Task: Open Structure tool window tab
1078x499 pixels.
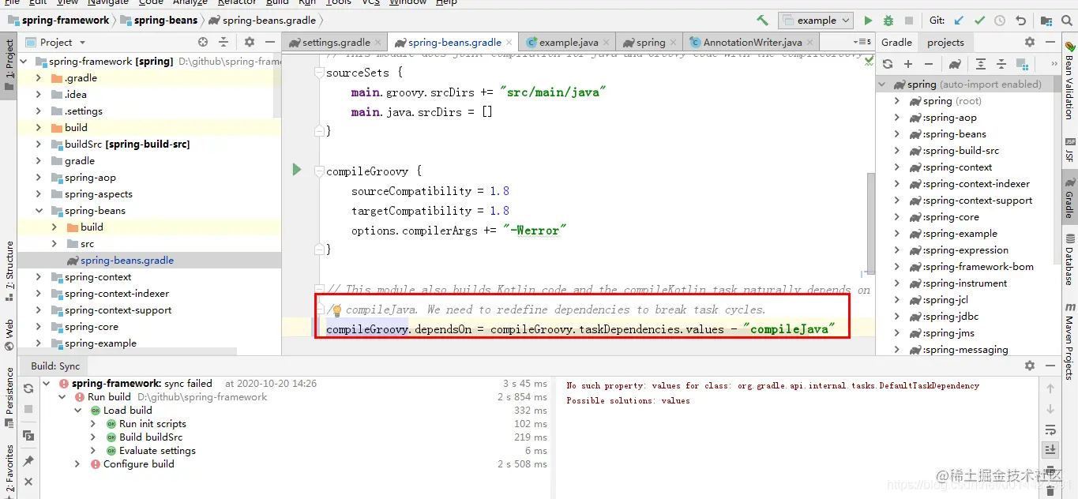Action: 9,270
